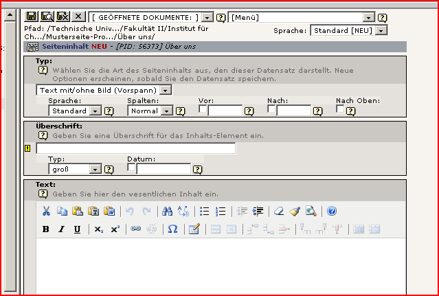
Task: Click the Nach value input field
Action: pos(293,111)
